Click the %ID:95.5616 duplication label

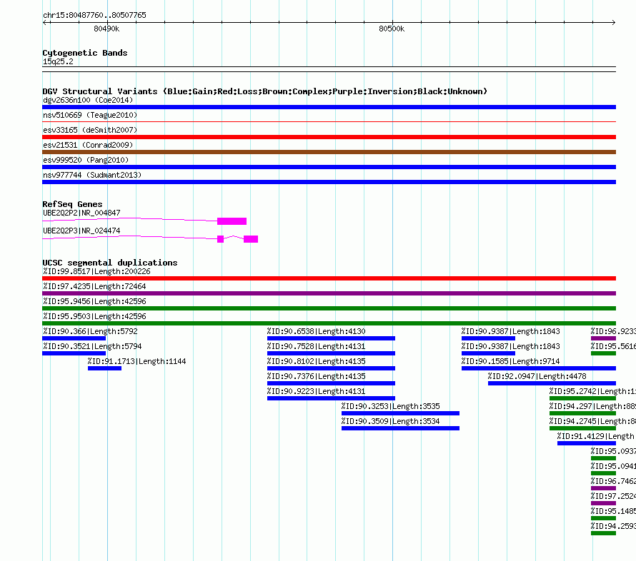tap(613, 346)
